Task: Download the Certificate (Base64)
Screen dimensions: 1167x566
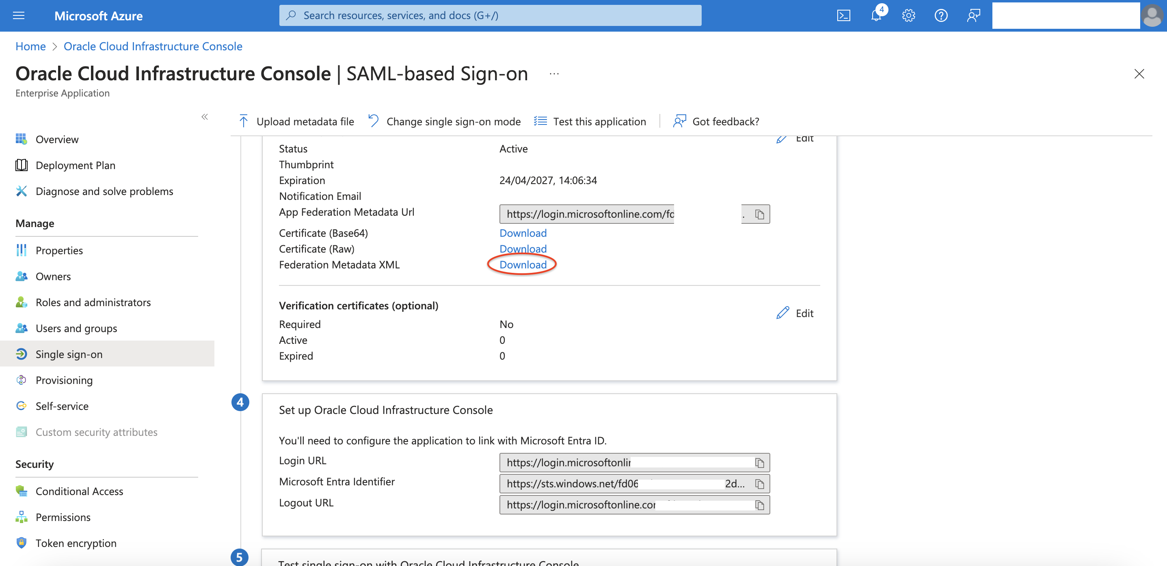Action: pos(523,233)
